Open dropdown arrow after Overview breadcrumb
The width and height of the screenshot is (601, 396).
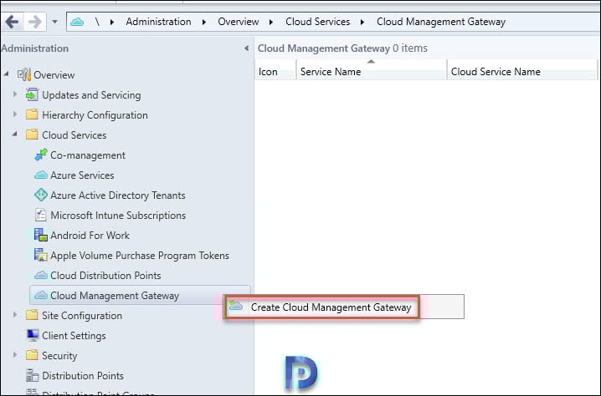coord(271,23)
